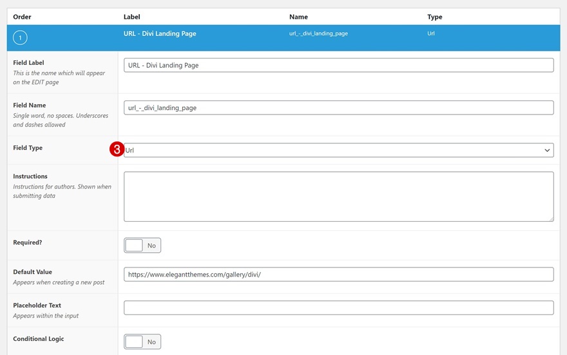Click the 'Field Type' setting label
Viewport: 567px width, 355px height.
coord(28,148)
